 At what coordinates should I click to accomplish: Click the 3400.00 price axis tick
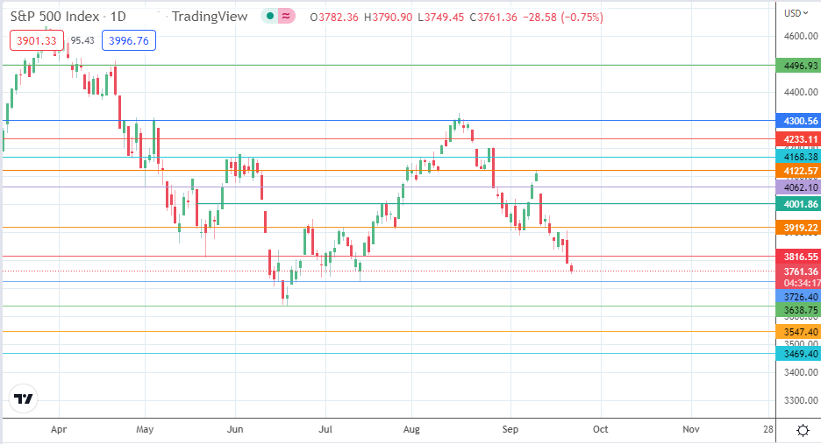tap(801, 372)
